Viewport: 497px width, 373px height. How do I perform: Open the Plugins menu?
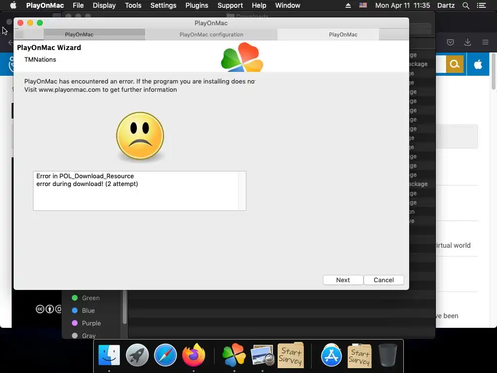click(197, 5)
